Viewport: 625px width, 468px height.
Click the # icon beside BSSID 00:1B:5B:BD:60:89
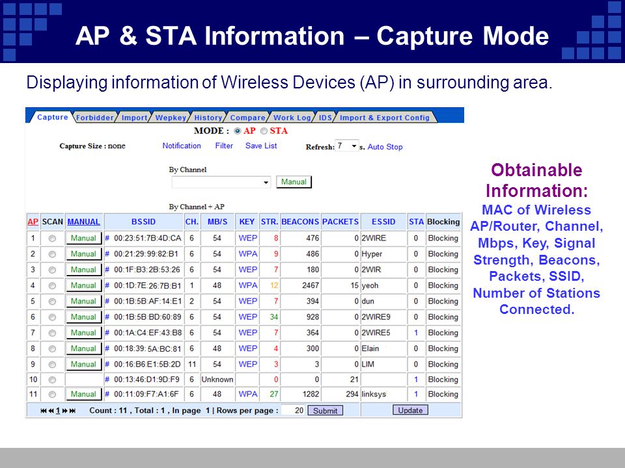point(107,317)
